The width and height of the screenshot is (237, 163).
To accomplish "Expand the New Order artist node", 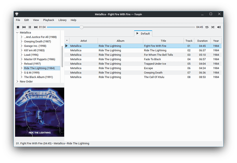I will click(x=18, y=81).
